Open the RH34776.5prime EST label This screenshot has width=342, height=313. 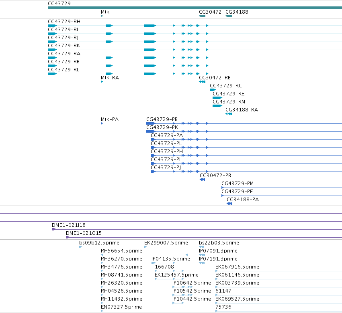[121, 267]
